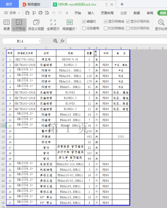Click the Save icon in quick toolbar

tap(27, 13)
